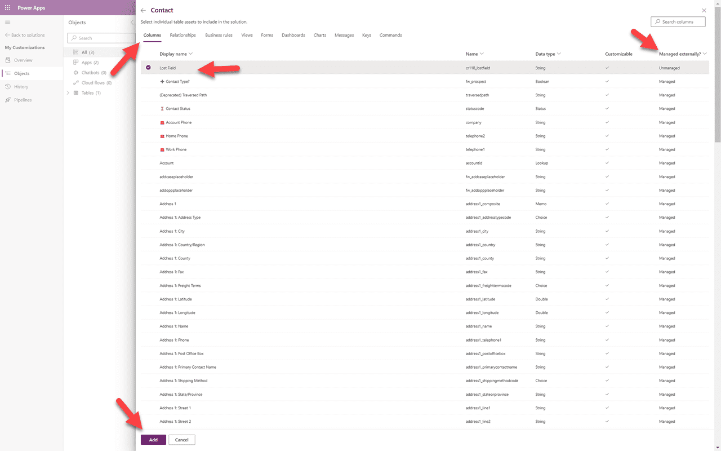Open the Dashboards tab
This screenshot has height=451, width=721.
point(293,34)
